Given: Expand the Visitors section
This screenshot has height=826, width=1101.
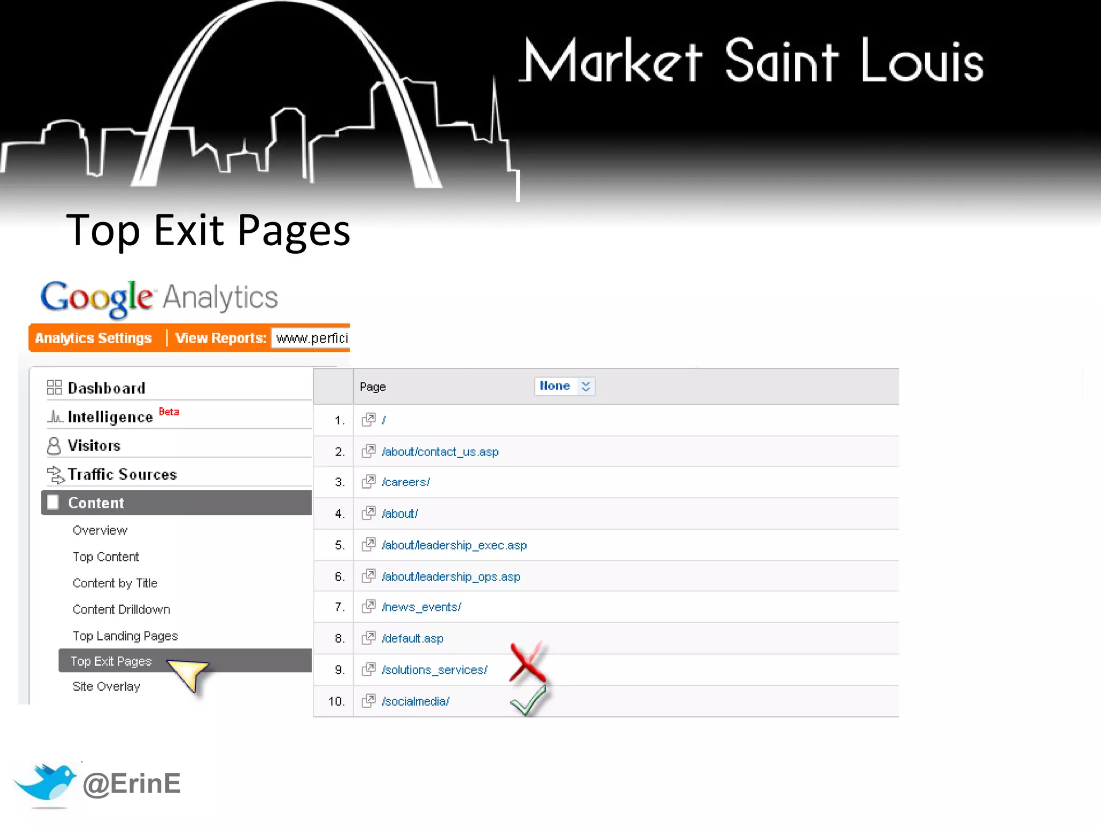Looking at the screenshot, I should pyautogui.click(x=94, y=446).
